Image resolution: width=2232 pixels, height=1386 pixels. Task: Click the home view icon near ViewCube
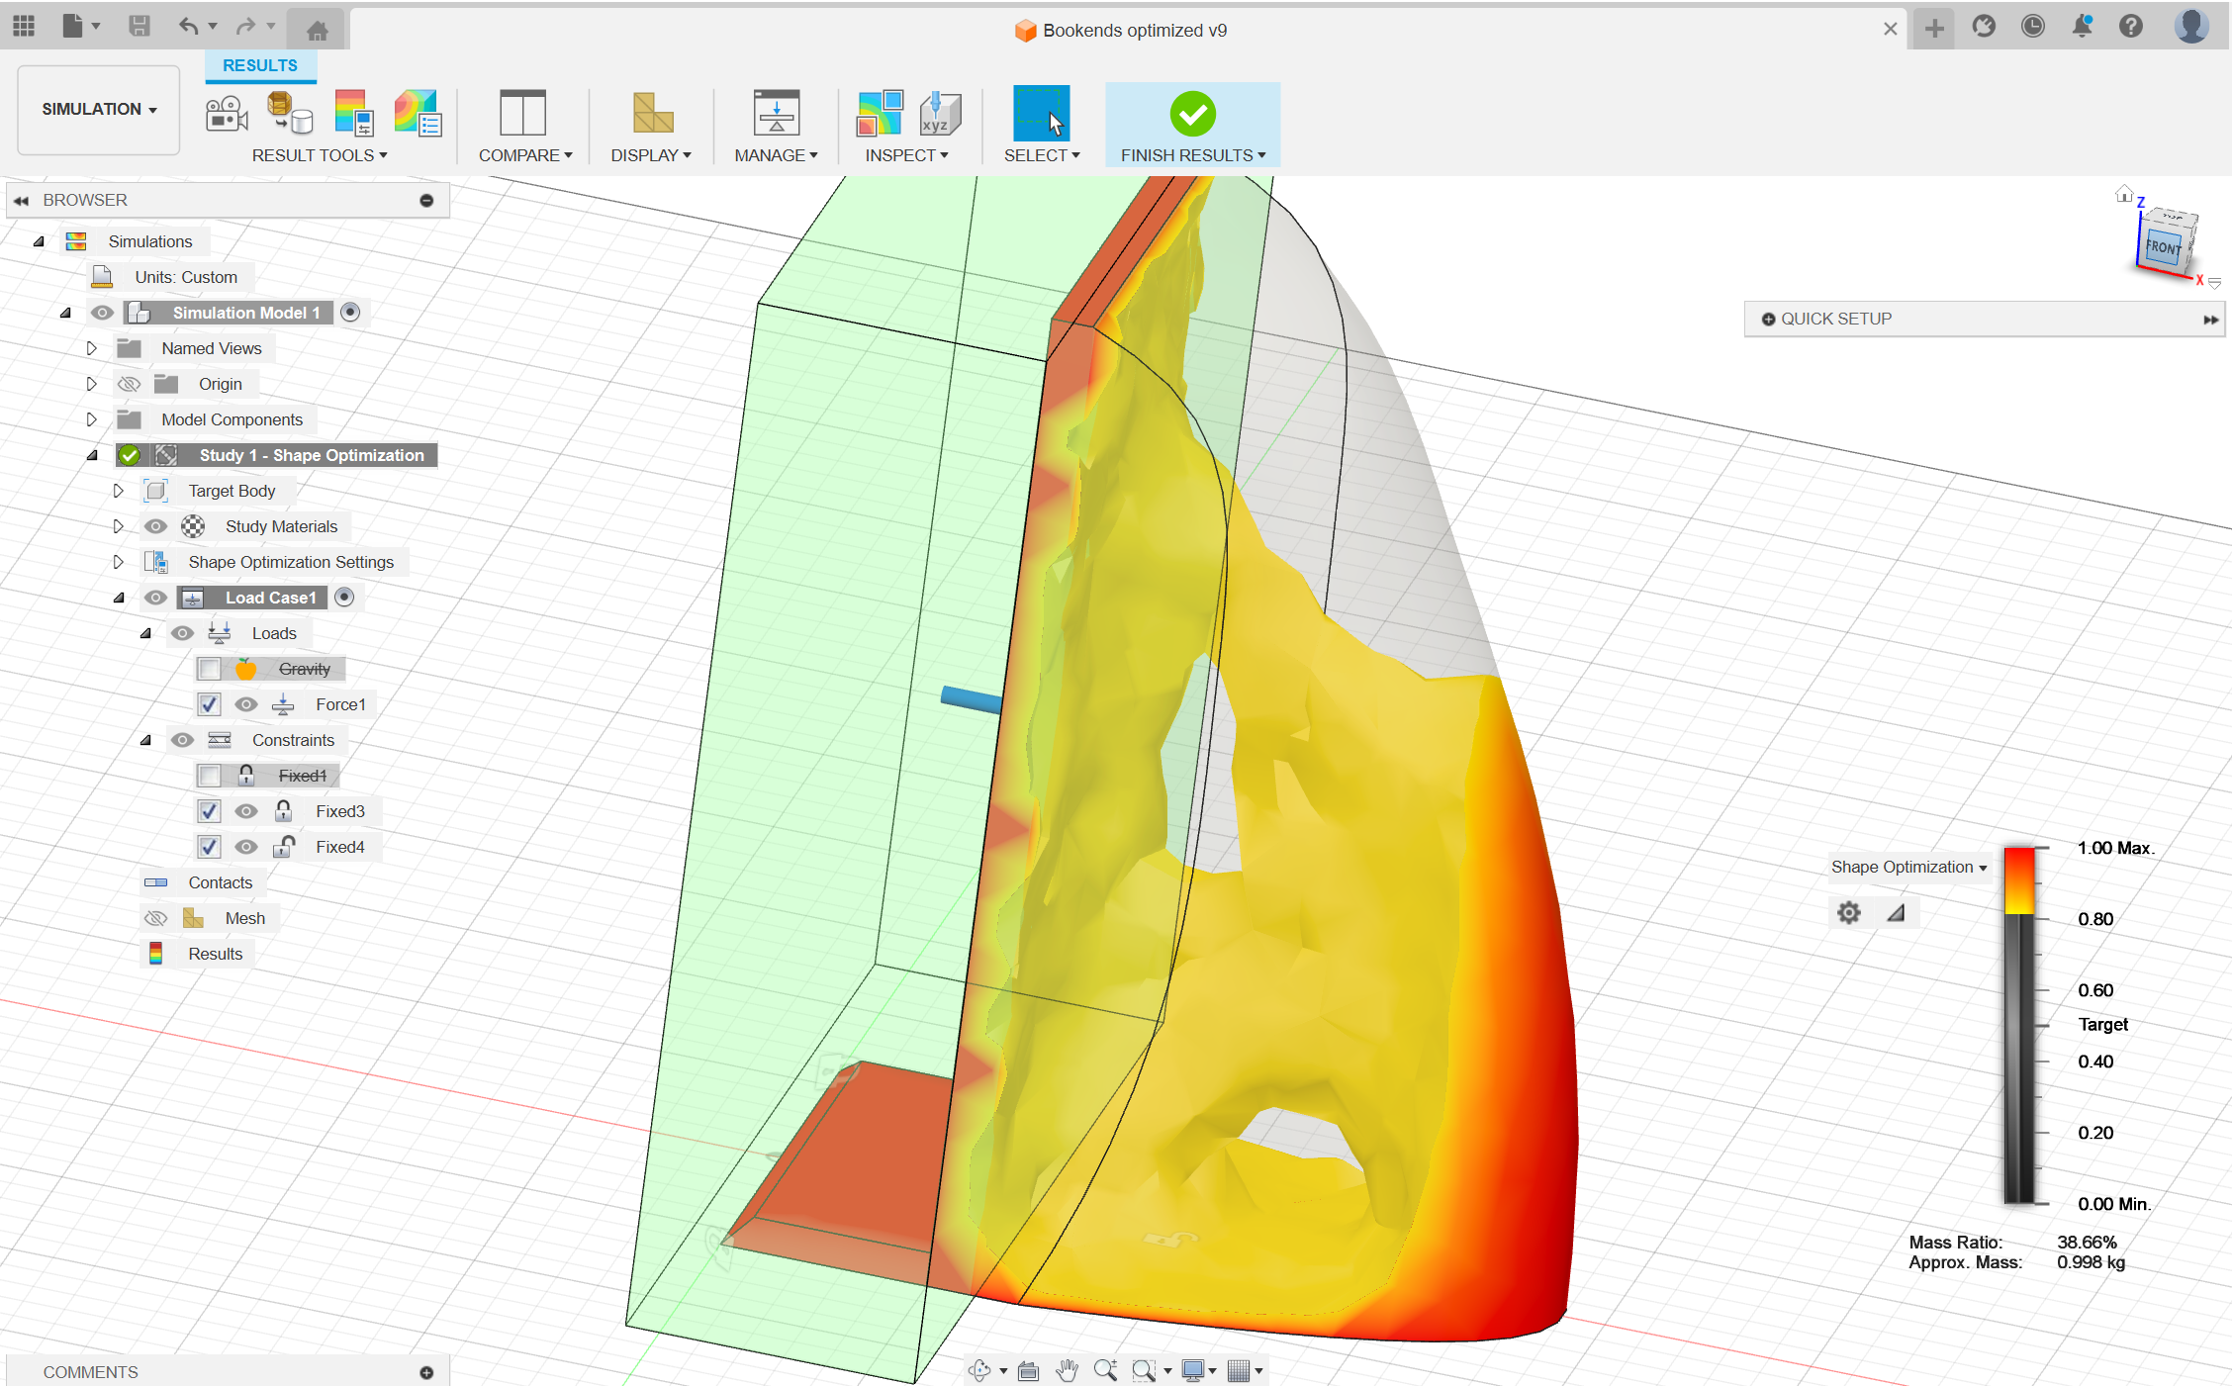click(x=2123, y=194)
